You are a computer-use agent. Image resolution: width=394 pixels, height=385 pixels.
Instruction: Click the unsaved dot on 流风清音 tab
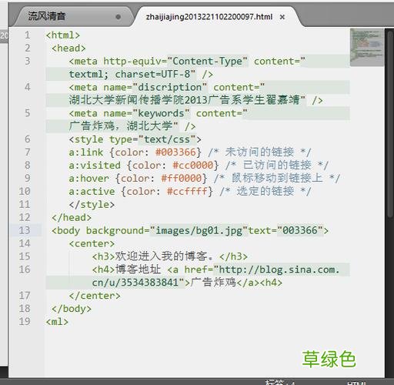pos(119,17)
